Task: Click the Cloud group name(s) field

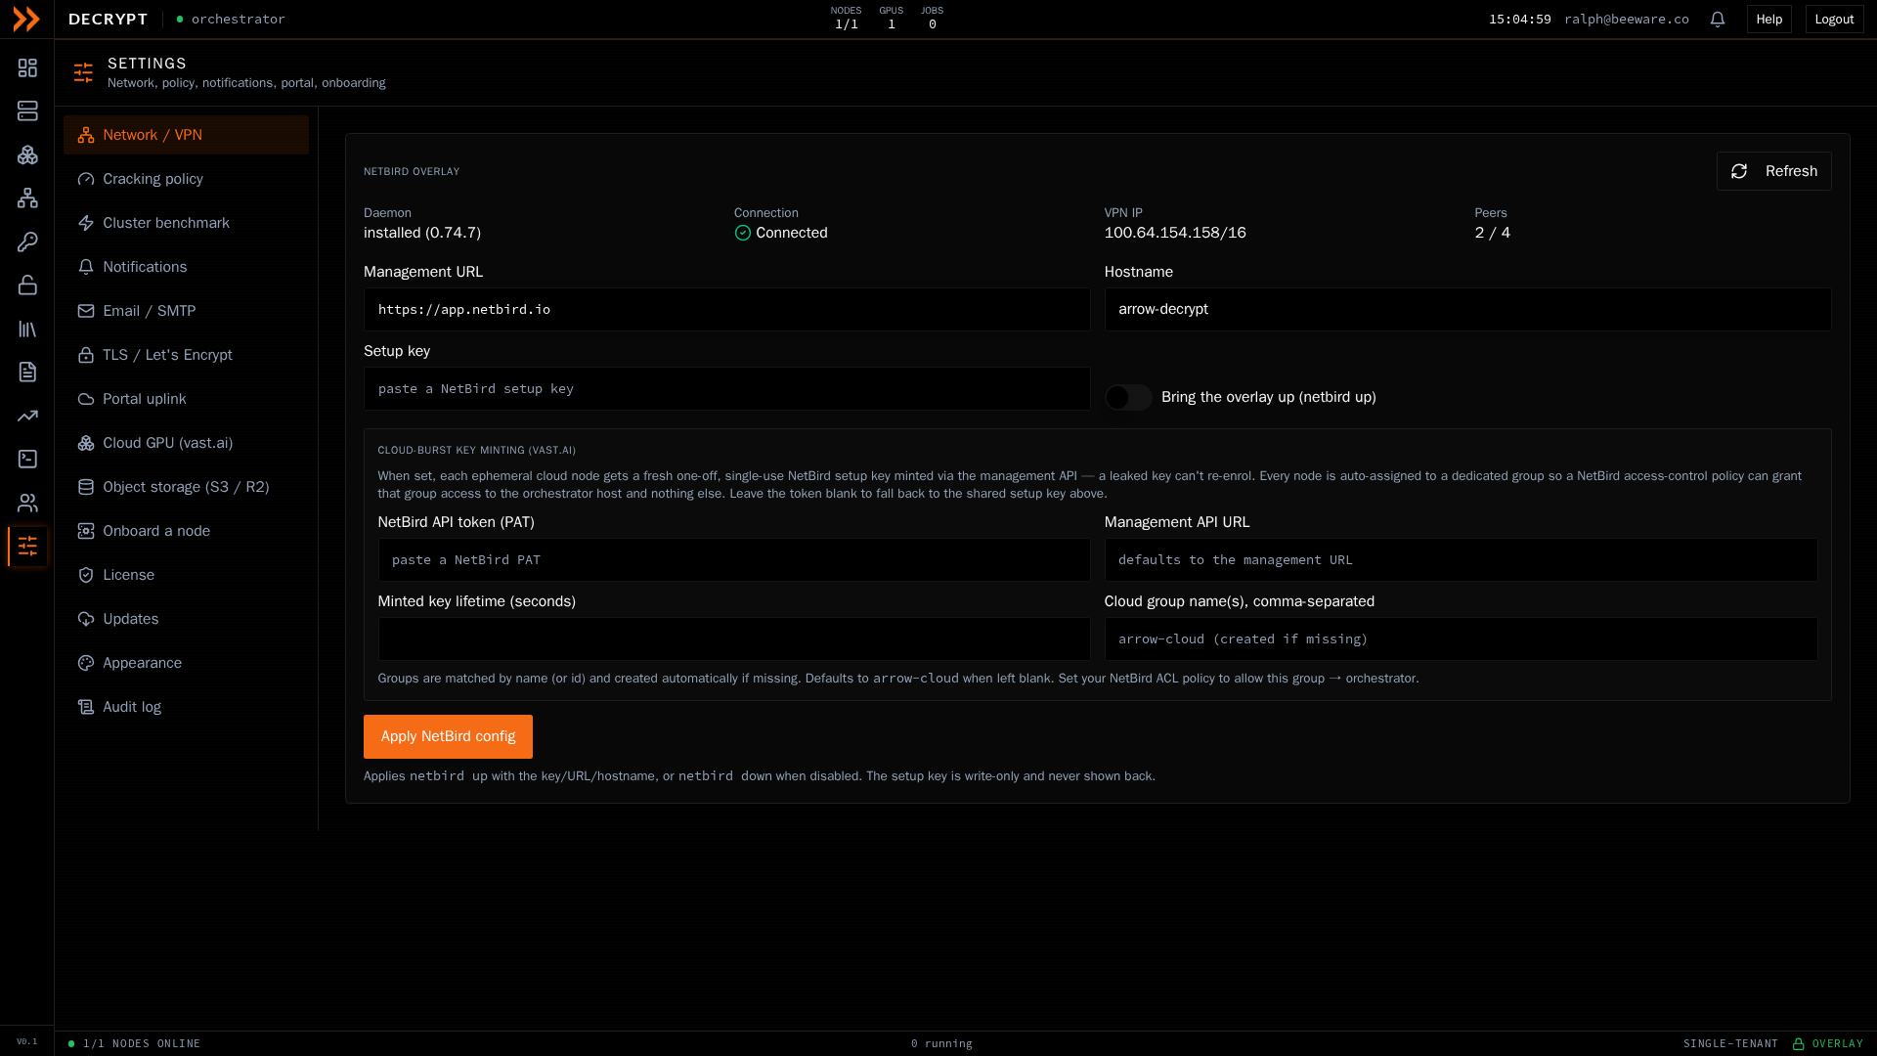Action: [x=1461, y=638]
